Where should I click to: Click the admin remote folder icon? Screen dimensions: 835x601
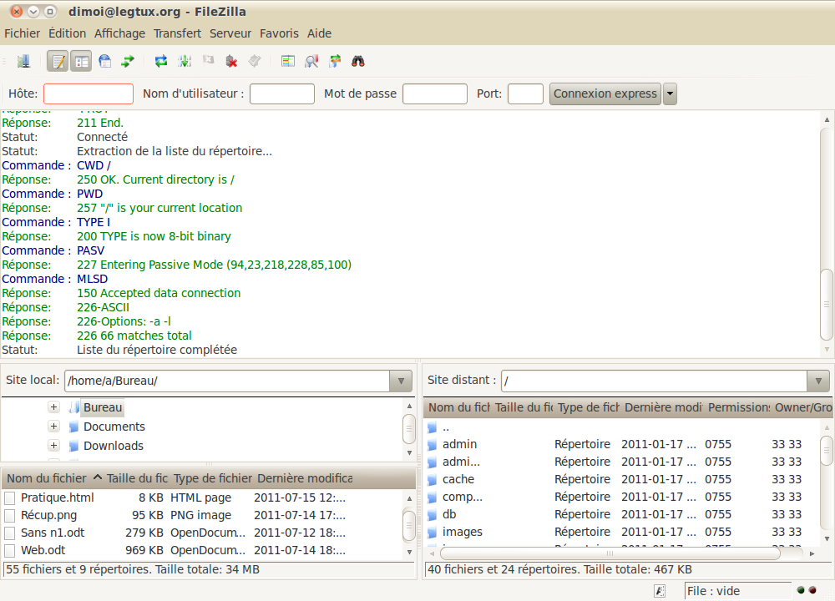pyautogui.click(x=433, y=445)
